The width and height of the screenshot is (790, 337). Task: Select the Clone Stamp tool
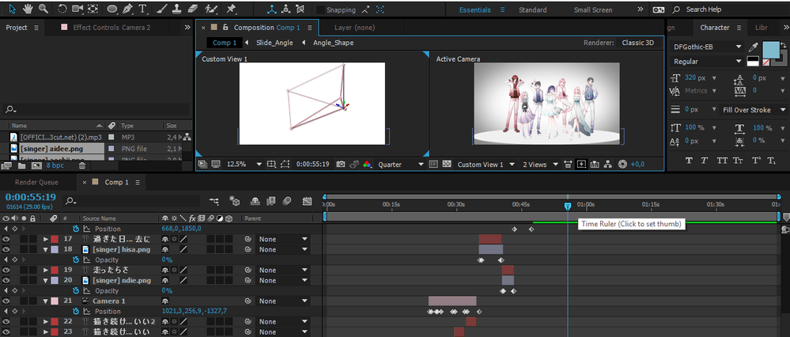(176, 9)
